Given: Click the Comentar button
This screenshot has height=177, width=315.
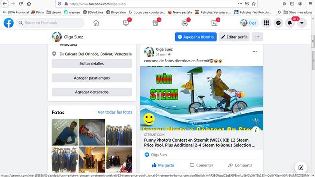Looking at the screenshot, I should click(201, 165).
